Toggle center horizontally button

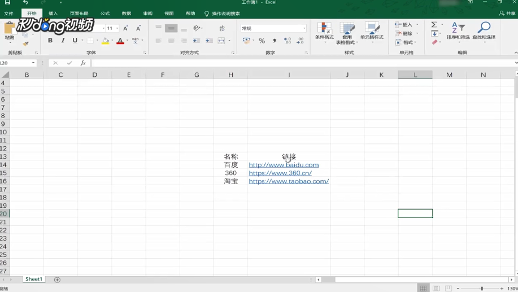[171, 41]
